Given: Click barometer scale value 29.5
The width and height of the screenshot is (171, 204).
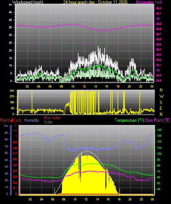Looking at the screenshot, I should [x=159, y=44].
